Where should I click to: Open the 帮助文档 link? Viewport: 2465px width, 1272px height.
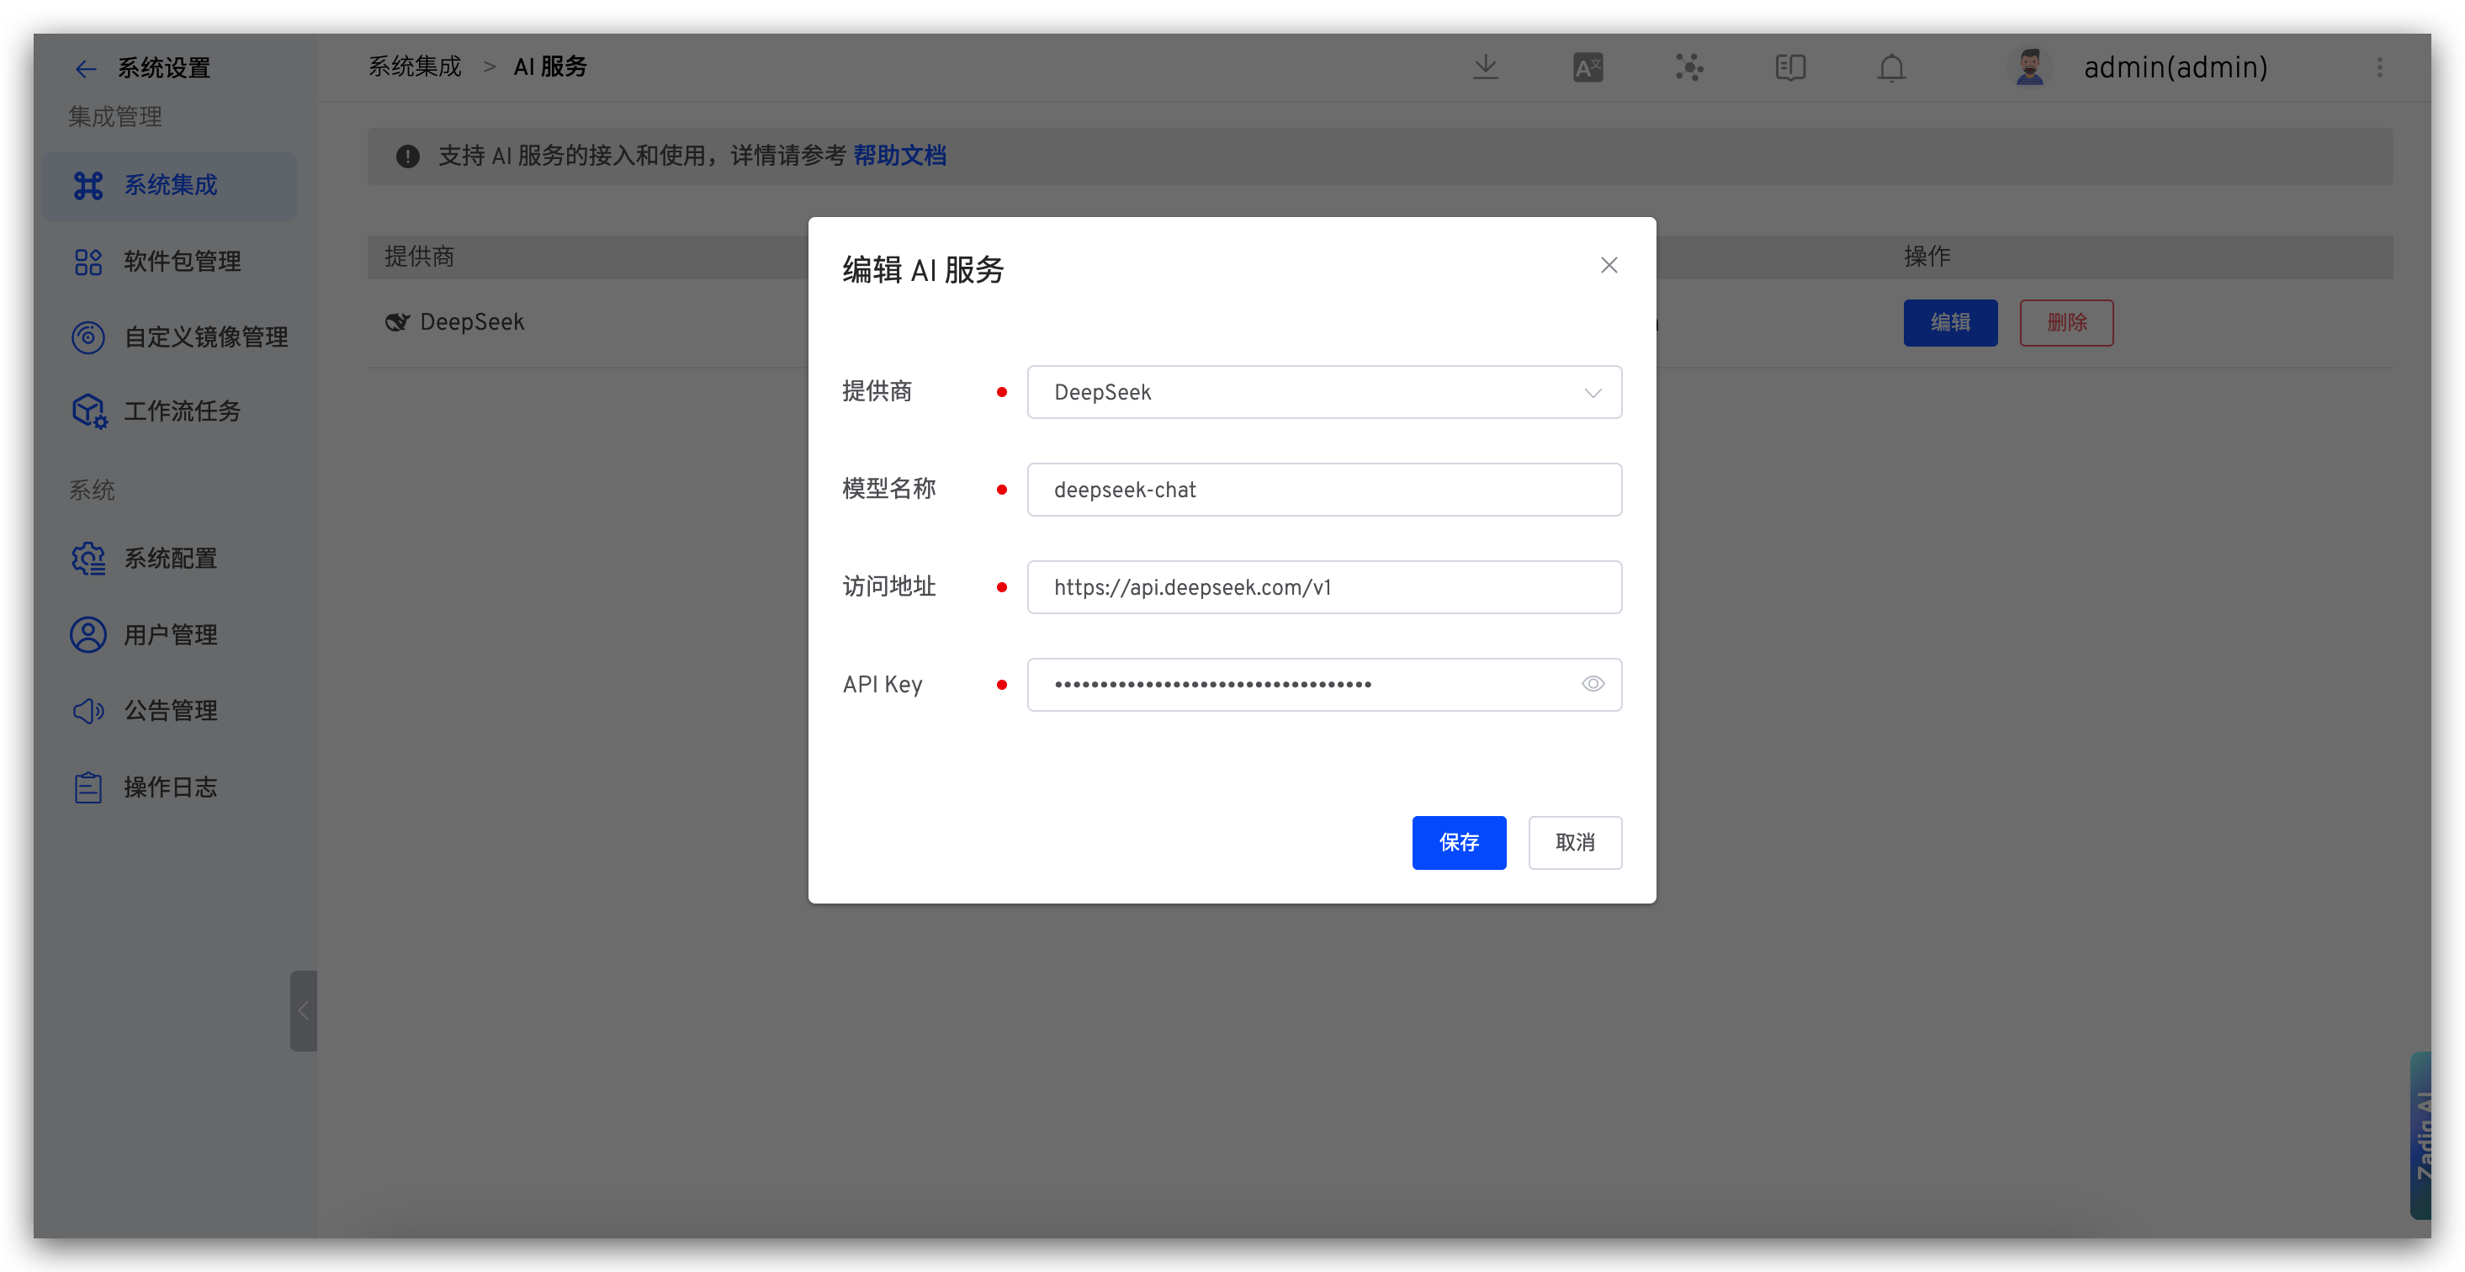coord(899,156)
